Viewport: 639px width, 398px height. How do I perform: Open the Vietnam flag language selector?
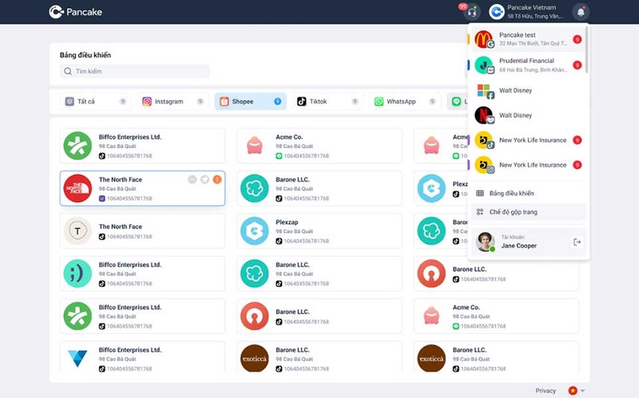577,391
